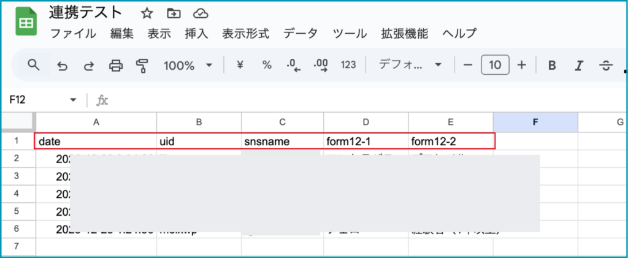628x258 pixels.
Task: Open the Google Sheets home icon
Action: tap(26, 23)
